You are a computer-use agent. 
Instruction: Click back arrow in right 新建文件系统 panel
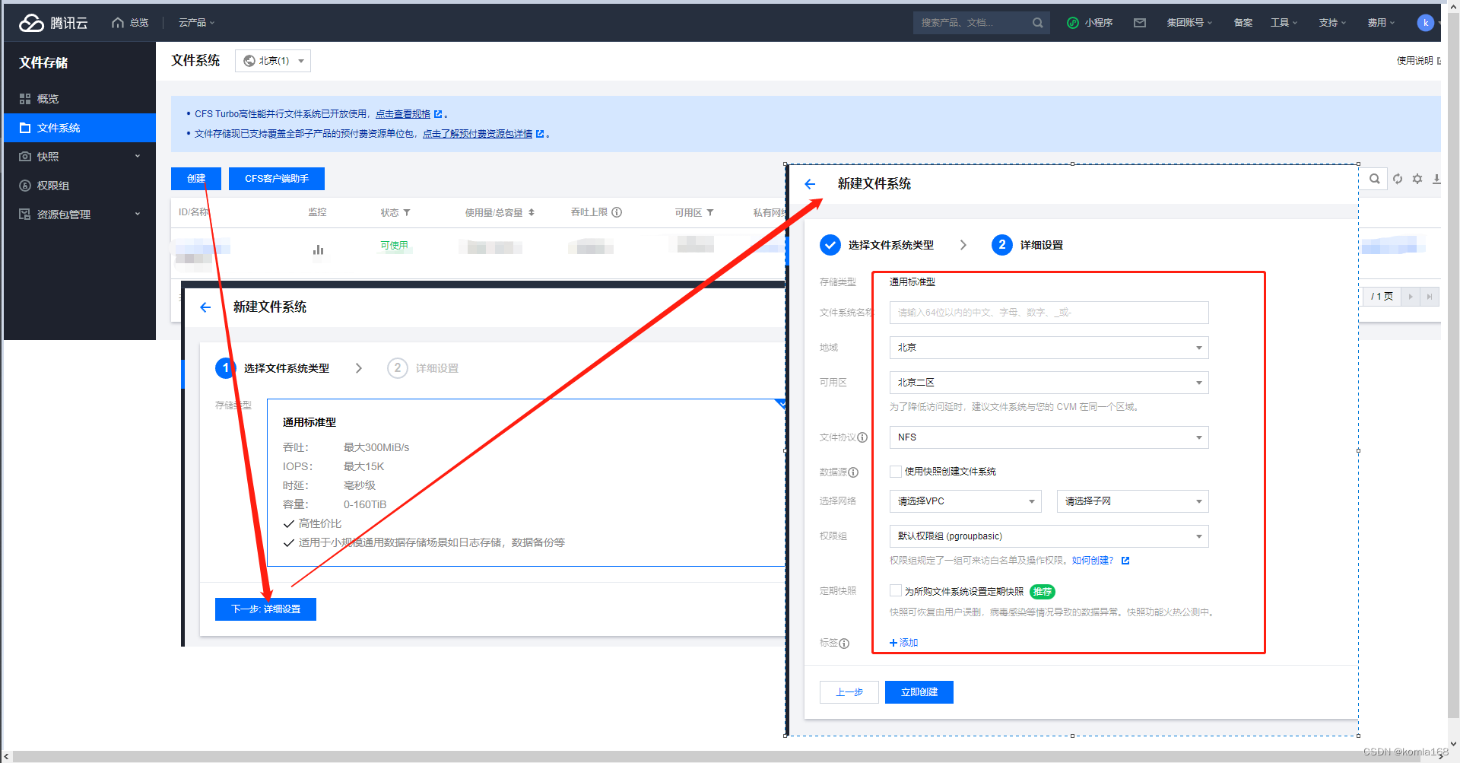click(x=810, y=184)
